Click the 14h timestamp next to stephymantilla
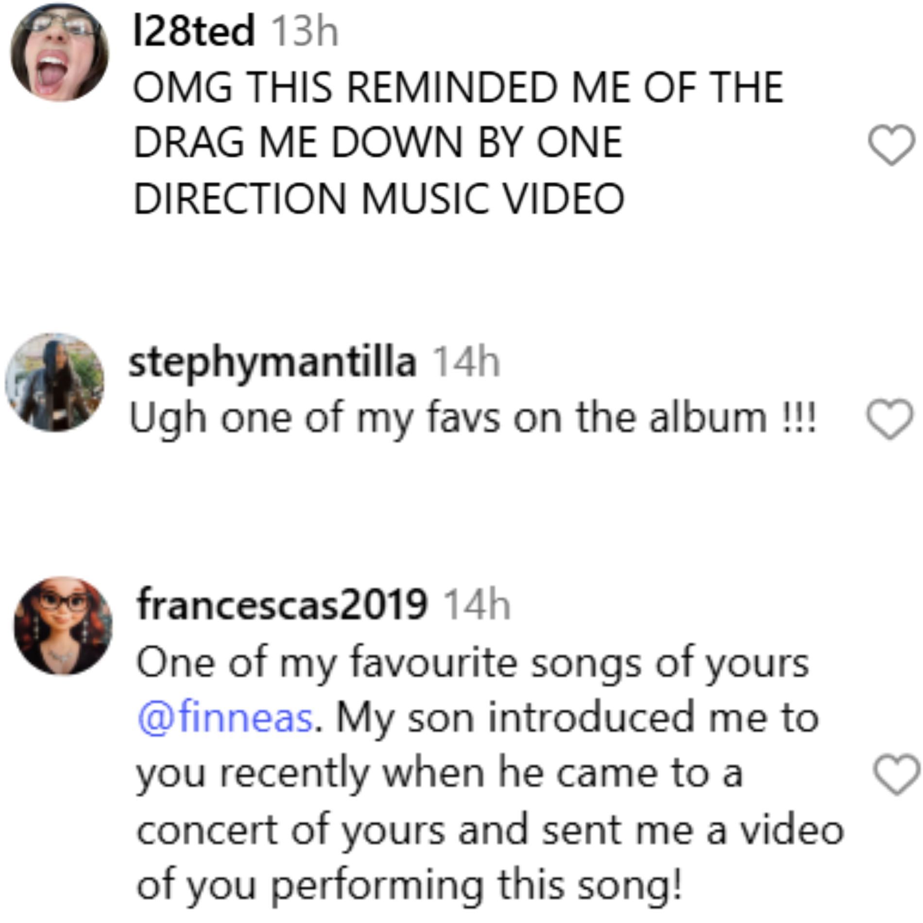Screen dimensions: 923x923 tap(466, 362)
